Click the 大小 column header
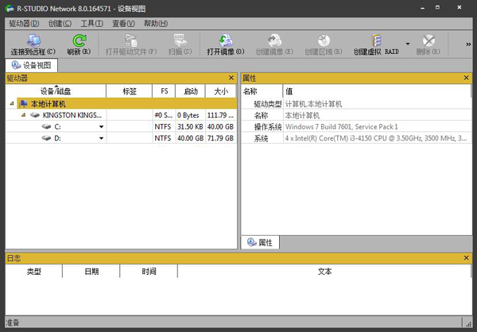The height and width of the screenshot is (332, 477). 221,91
